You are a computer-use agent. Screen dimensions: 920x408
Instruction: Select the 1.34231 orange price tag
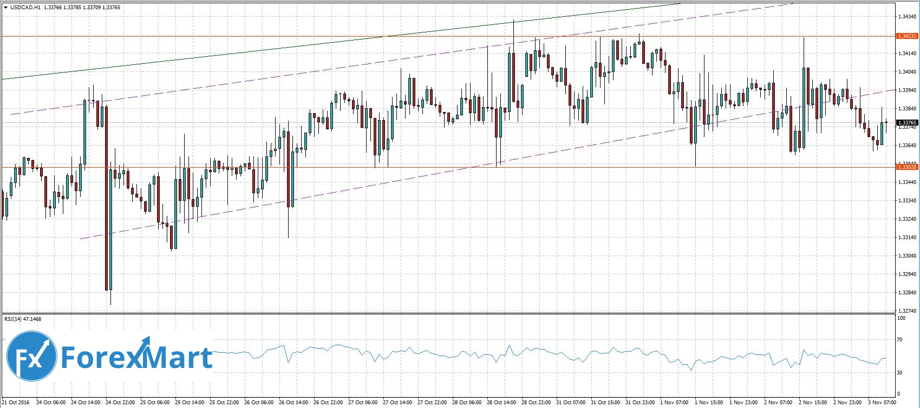(x=907, y=36)
